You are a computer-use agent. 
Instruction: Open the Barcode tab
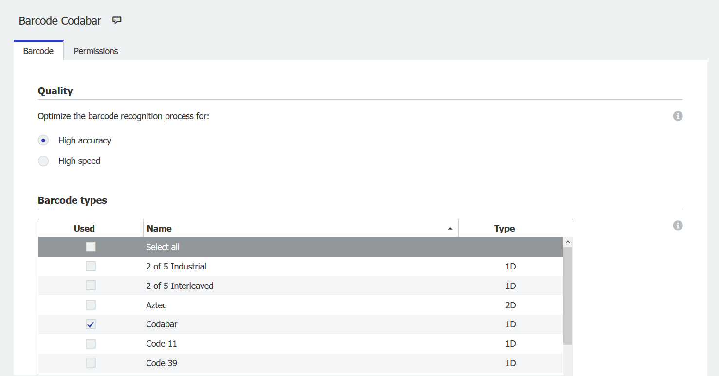(x=38, y=51)
